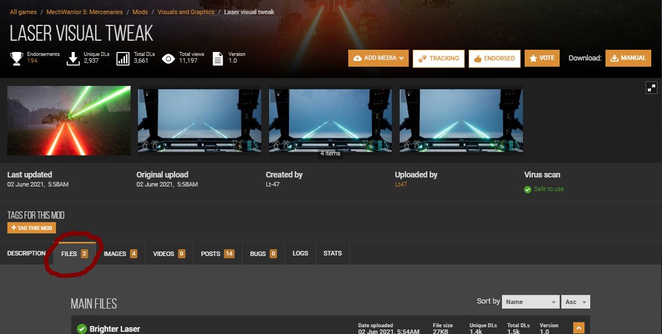
Task: Open the Files tab
Action: click(x=74, y=253)
